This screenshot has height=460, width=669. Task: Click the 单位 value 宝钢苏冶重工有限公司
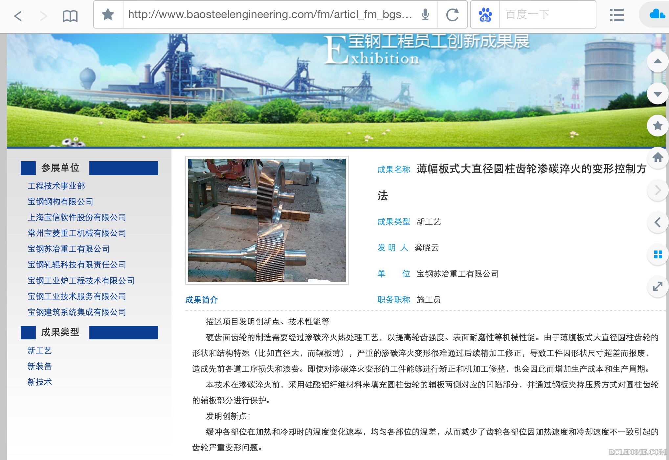(x=457, y=274)
